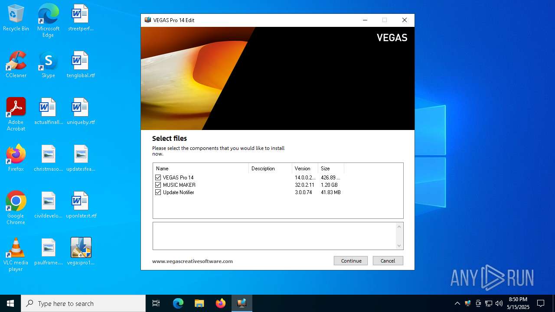Click the taskbar search box

[83, 303]
